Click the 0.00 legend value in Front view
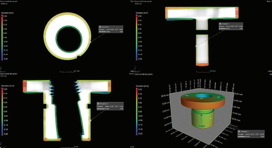 [5, 111]
